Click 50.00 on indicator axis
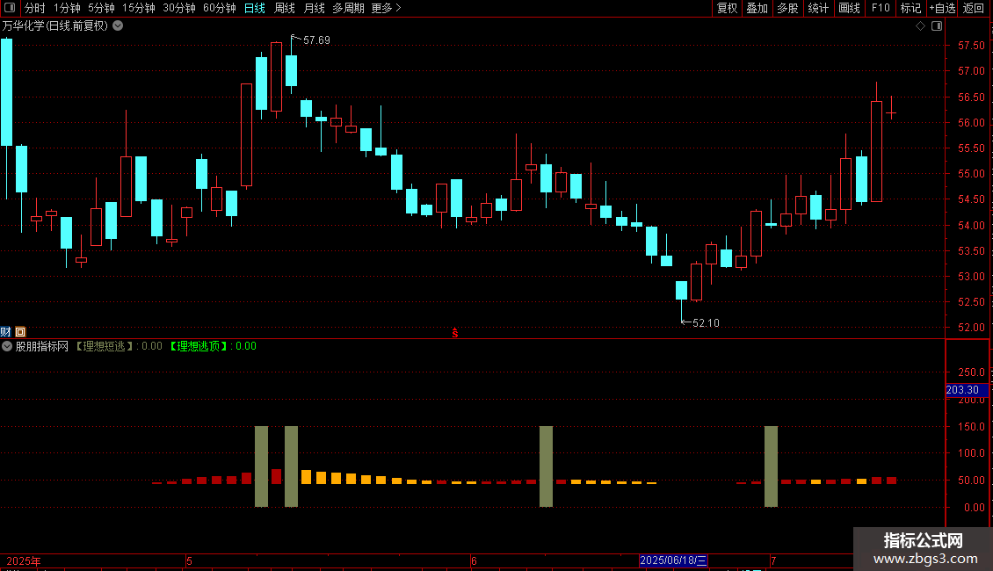Viewport: 993px width, 571px height. point(971,481)
